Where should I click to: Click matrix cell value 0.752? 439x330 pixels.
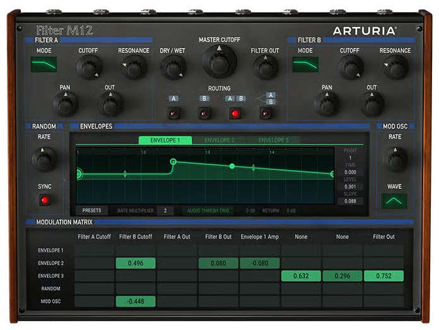[383, 276]
